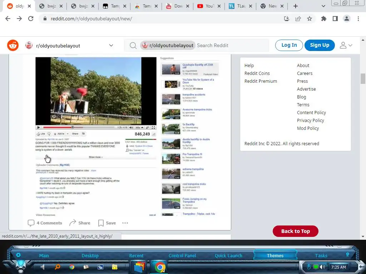
Task: Reload the Reddit page
Action: tap(31, 19)
